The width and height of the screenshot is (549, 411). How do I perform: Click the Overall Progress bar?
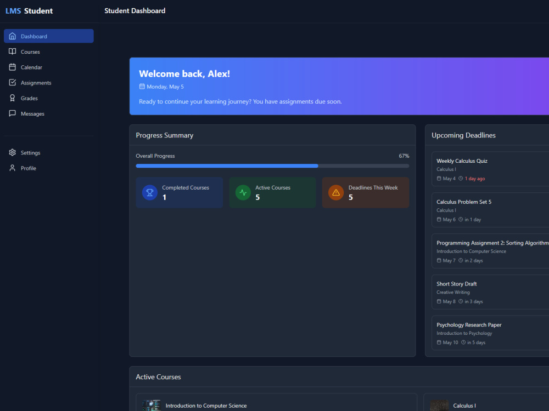[272, 165]
